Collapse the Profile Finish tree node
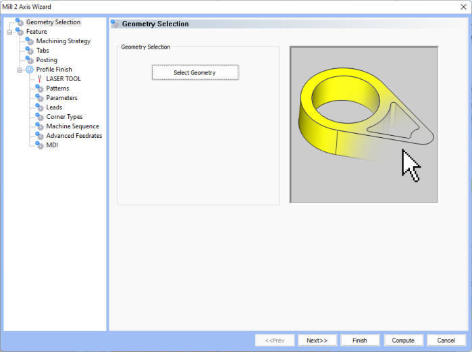 (20, 70)
